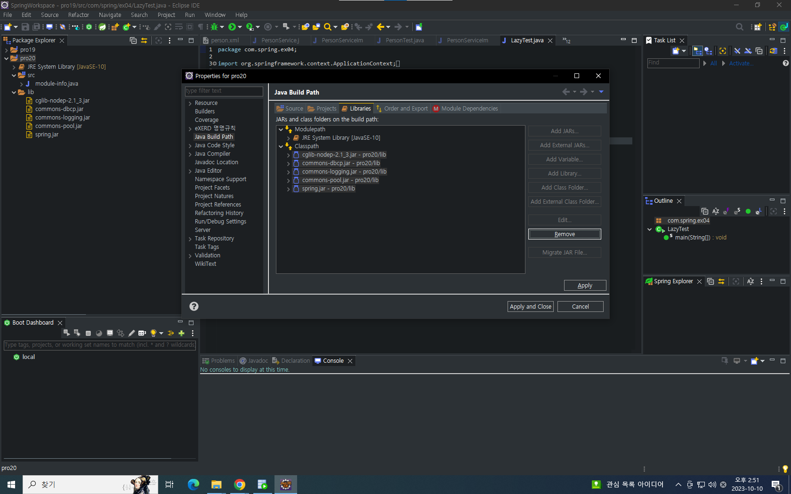791x494 pixels.
Task: Collapse the pro20 project node
Action: (x=6, y=58)
